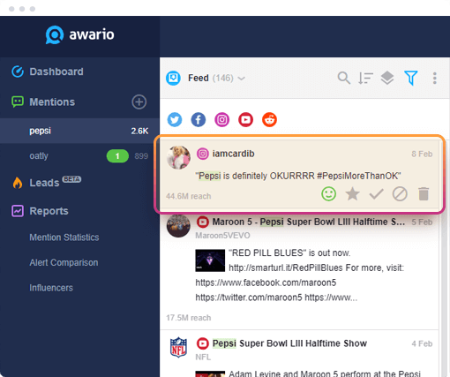450x377 pixels.
Task: Click the layers group icon in the feed toolbar
Action: pos(387,78)
